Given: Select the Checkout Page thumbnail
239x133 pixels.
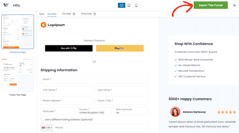Looking at the screenshot, I should (18, 32).
